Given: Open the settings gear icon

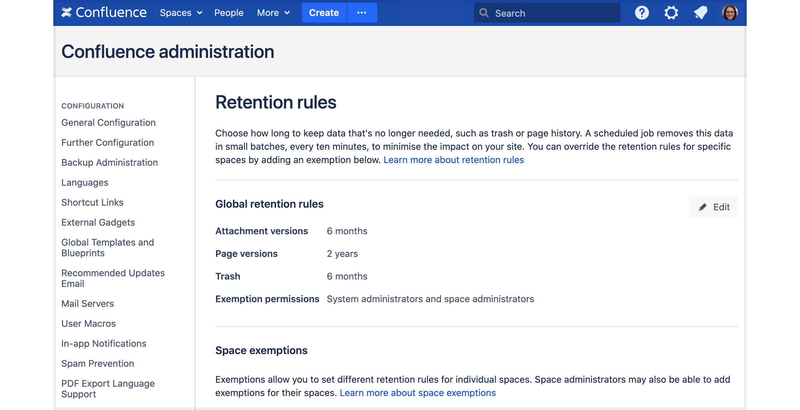Looking at the screenshot, I should 671,13.
